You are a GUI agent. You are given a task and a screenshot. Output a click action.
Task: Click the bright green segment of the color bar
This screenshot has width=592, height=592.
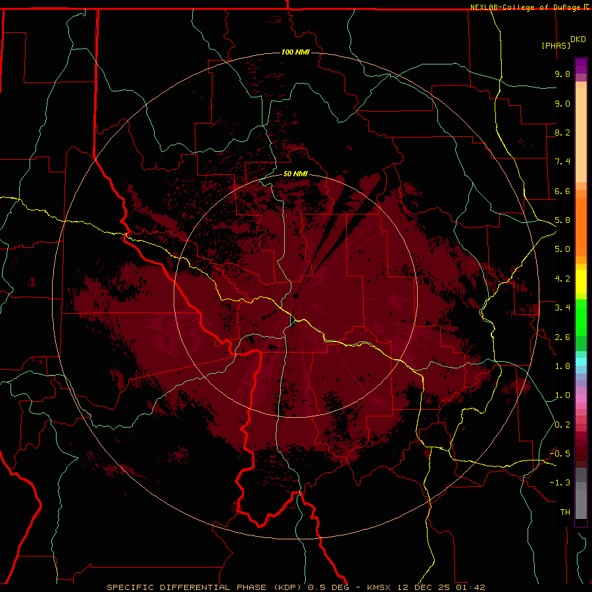pos(581,316)
